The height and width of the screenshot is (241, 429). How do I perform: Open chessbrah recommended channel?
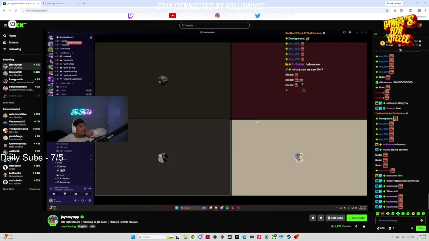[21, 167]
